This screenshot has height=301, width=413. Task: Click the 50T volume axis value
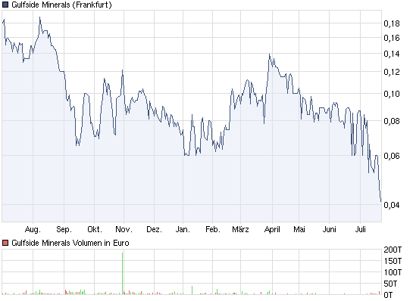tap(390, 284)
